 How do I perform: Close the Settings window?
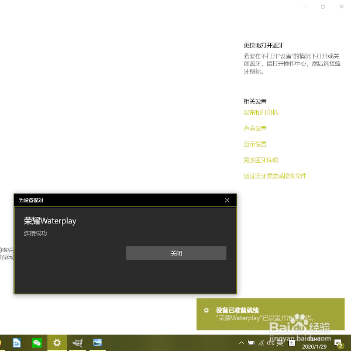[x=342, y=6]
